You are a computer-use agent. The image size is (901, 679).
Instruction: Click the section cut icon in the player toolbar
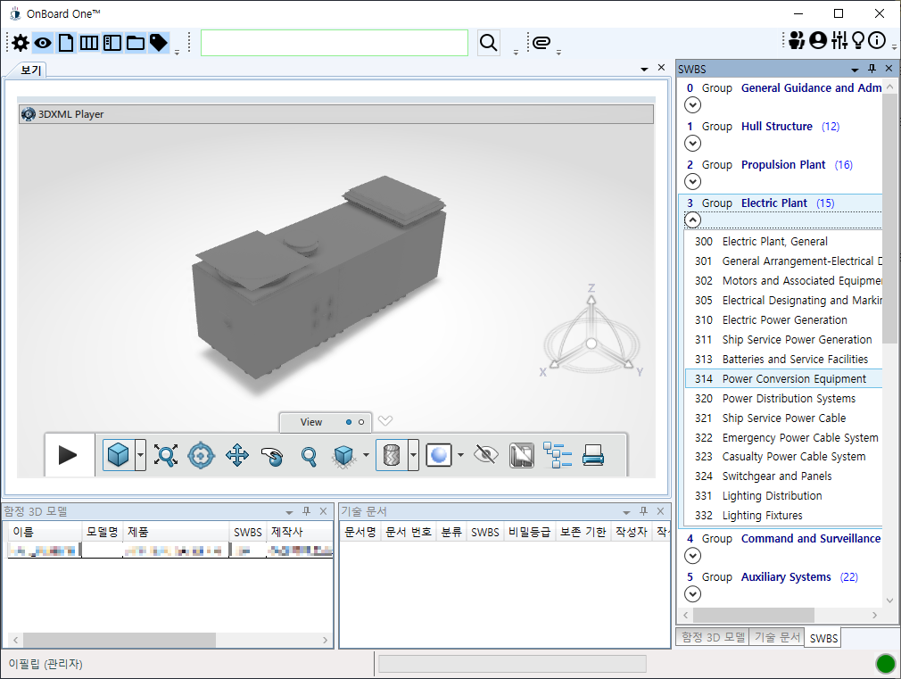coord(522,455)
